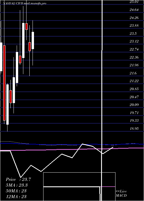Image resolution: width=144 pixels, height=201 pixels.
Task: Click the 23.5 price axis label
Action: (133, 34)
